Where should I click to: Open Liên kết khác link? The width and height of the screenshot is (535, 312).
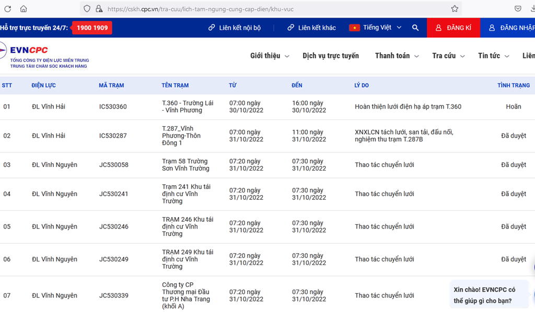(x=311, y=28)
